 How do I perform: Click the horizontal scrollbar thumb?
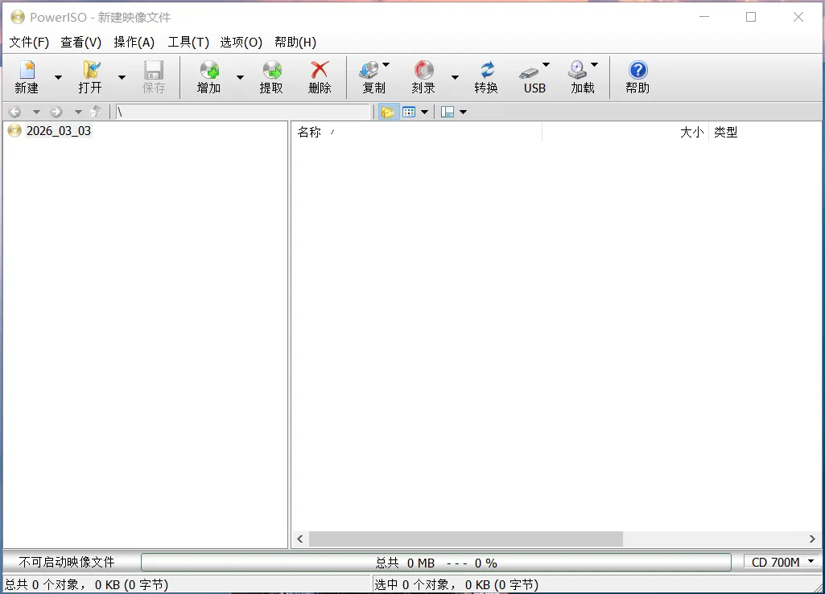pyautogui.click(x=466, y=539)
